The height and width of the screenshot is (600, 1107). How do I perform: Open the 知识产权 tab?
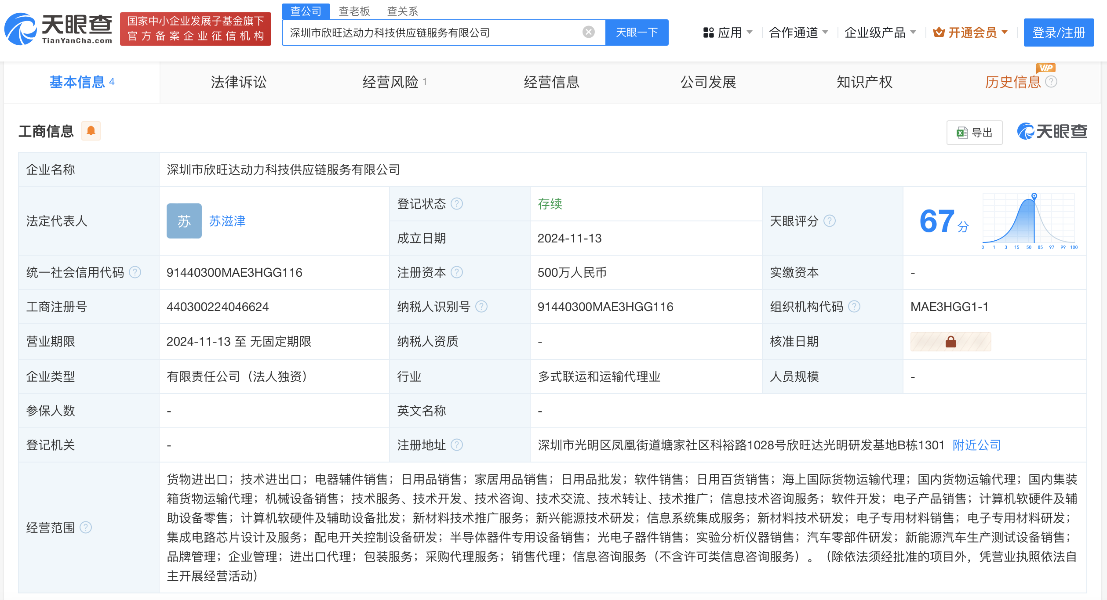click(864, 82)
